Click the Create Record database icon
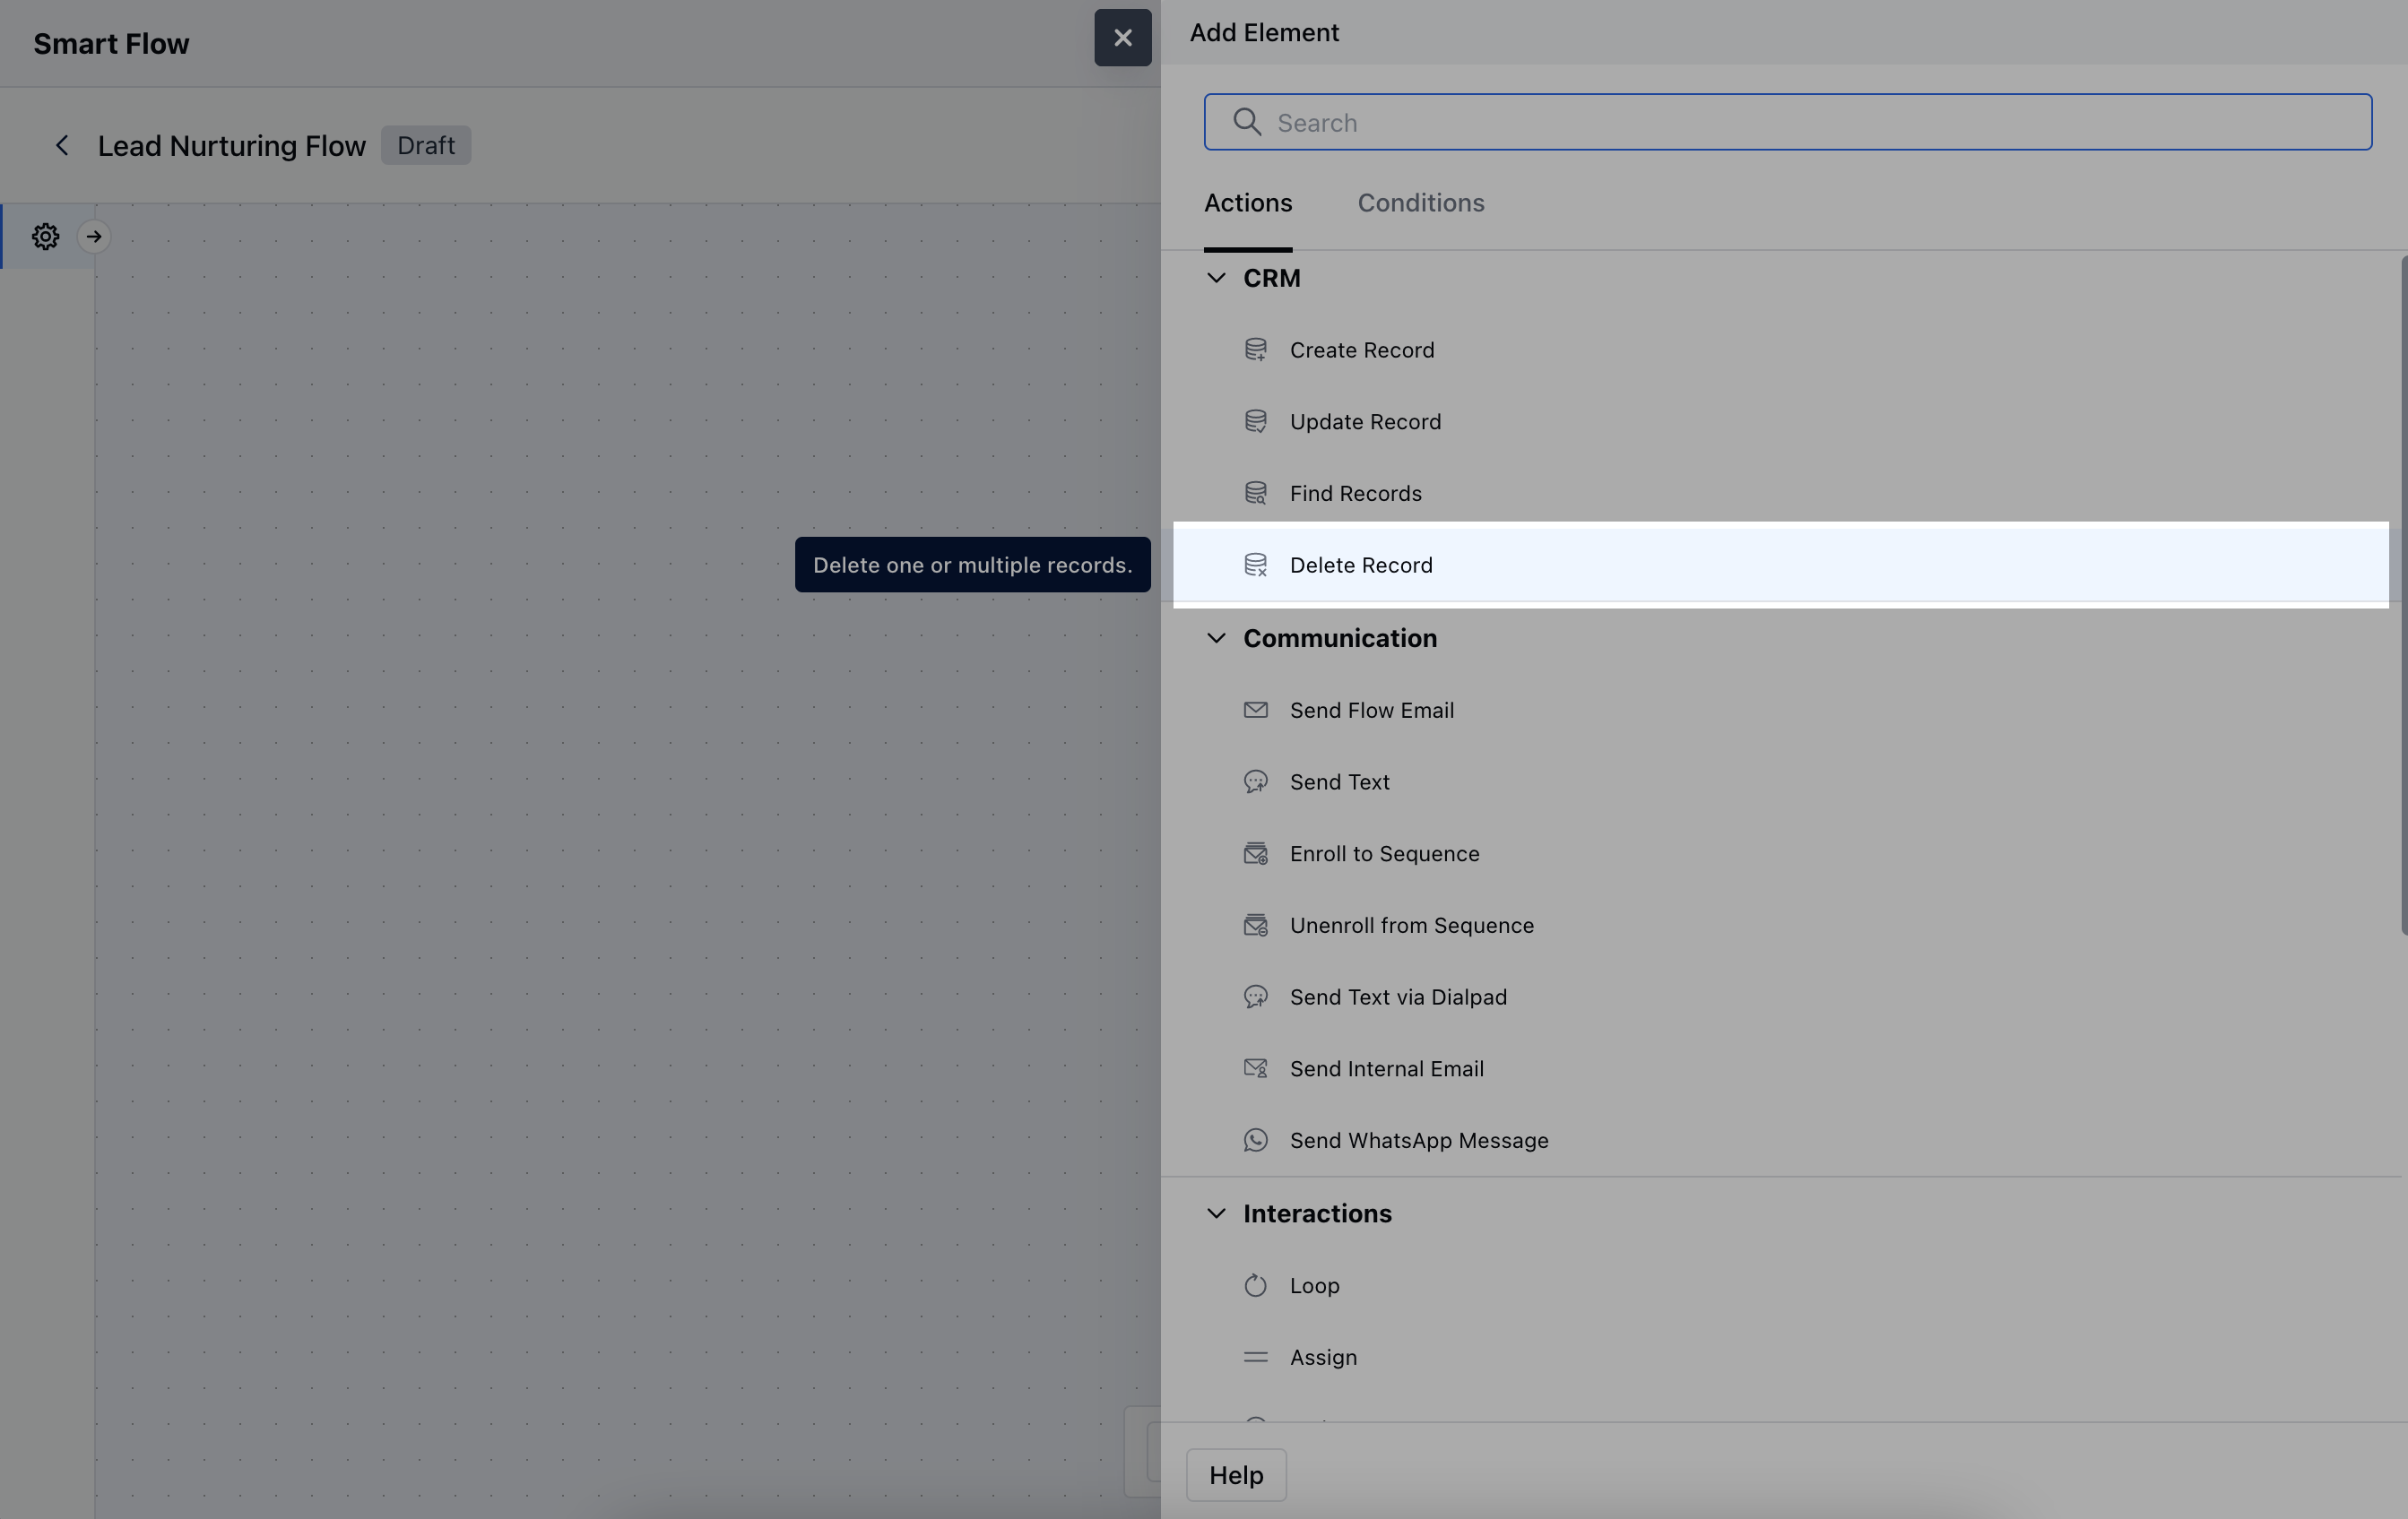Viewport: 2408px width, 1519px height. point(1255,350)
